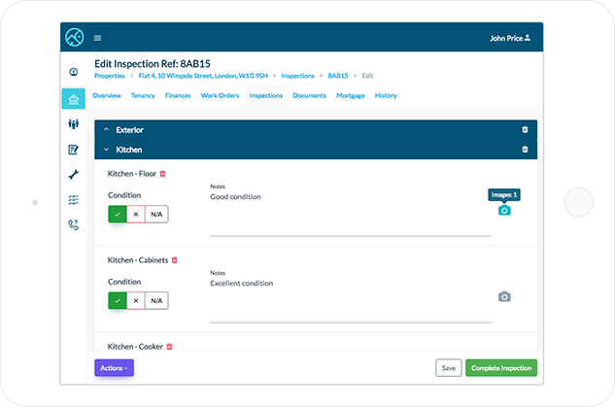Edit the 'Excellent condition' notes field

pos(351,301)
